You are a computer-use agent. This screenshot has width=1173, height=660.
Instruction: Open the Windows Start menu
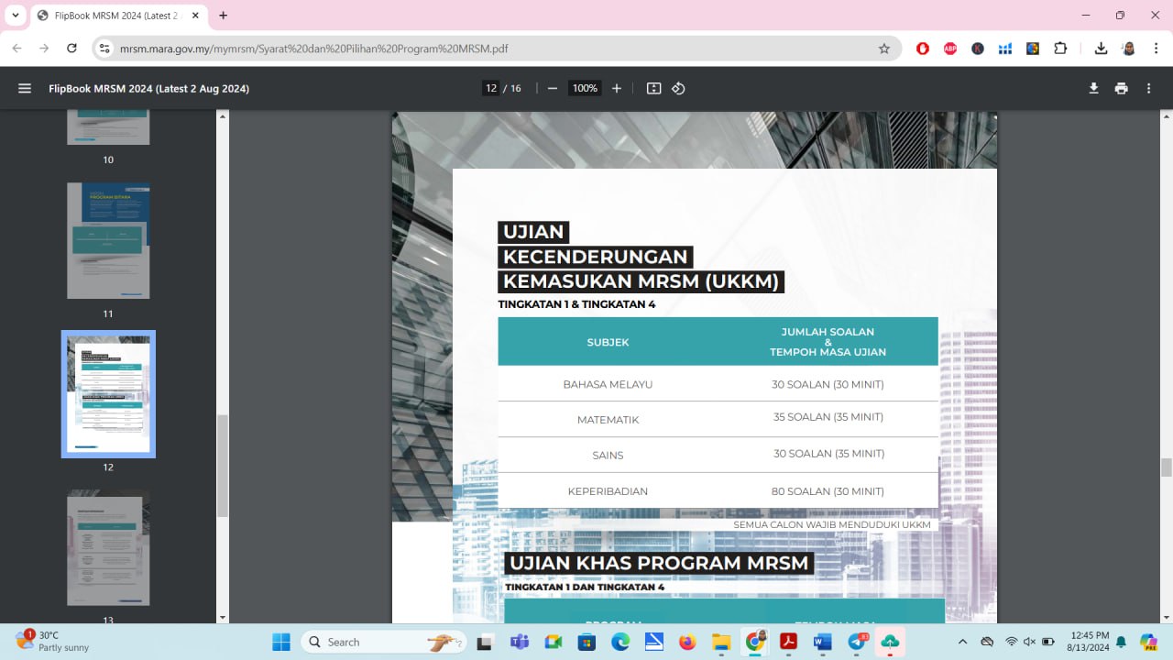click(x=281, y=642)
